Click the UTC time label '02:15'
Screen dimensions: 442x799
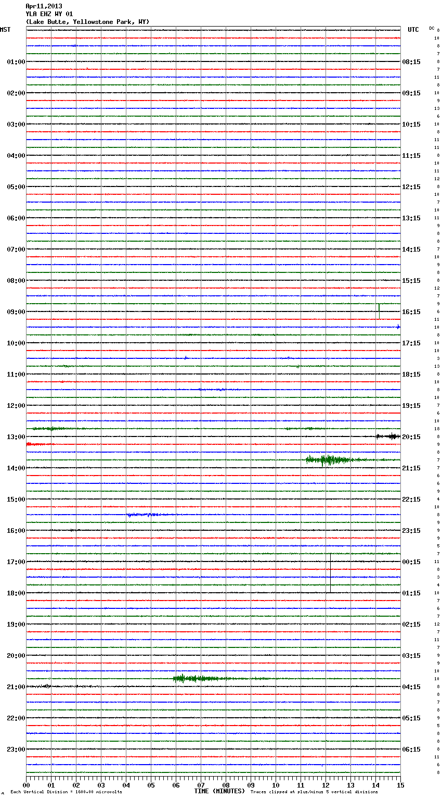[x=411, y=625]
